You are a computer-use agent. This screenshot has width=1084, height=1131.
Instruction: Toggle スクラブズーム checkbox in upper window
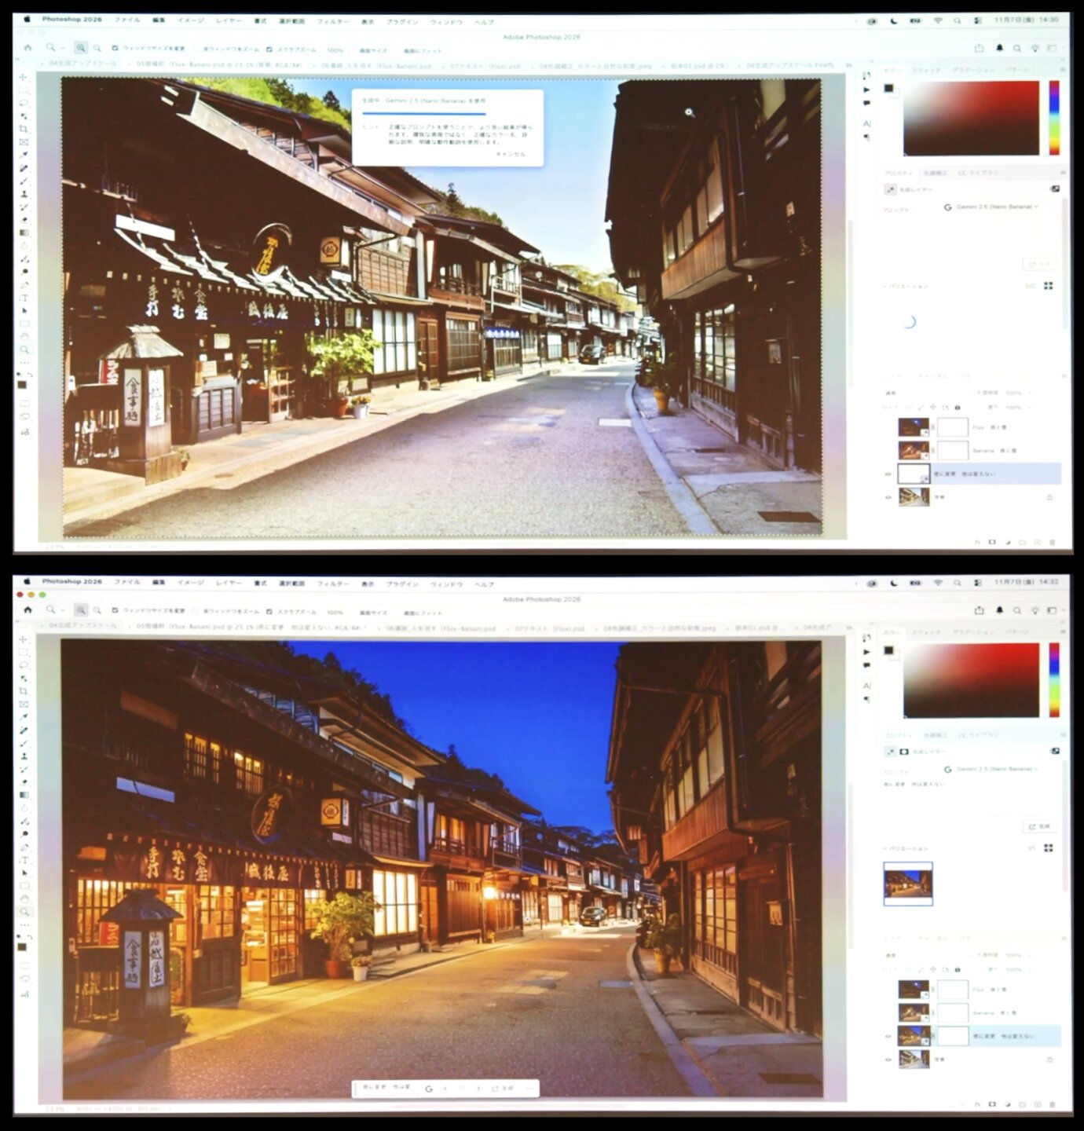[269, 49]
